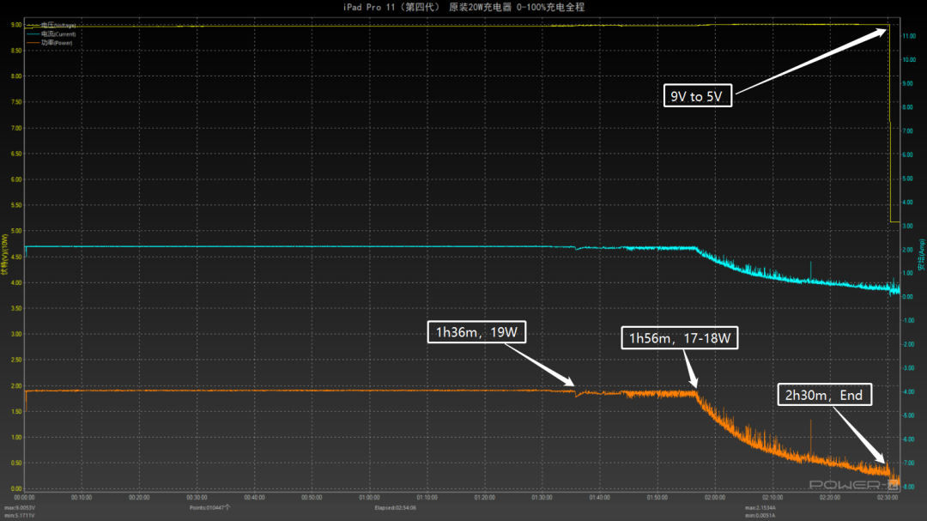Click the left axis title 伏特(V)/(10W)
The height and width of the screenshot is (521, 927).
tap(5, 255)
